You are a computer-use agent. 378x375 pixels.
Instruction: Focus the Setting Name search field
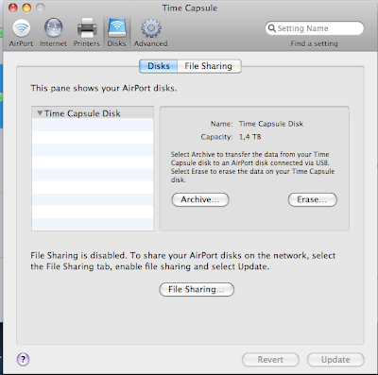tap(315, 28)
